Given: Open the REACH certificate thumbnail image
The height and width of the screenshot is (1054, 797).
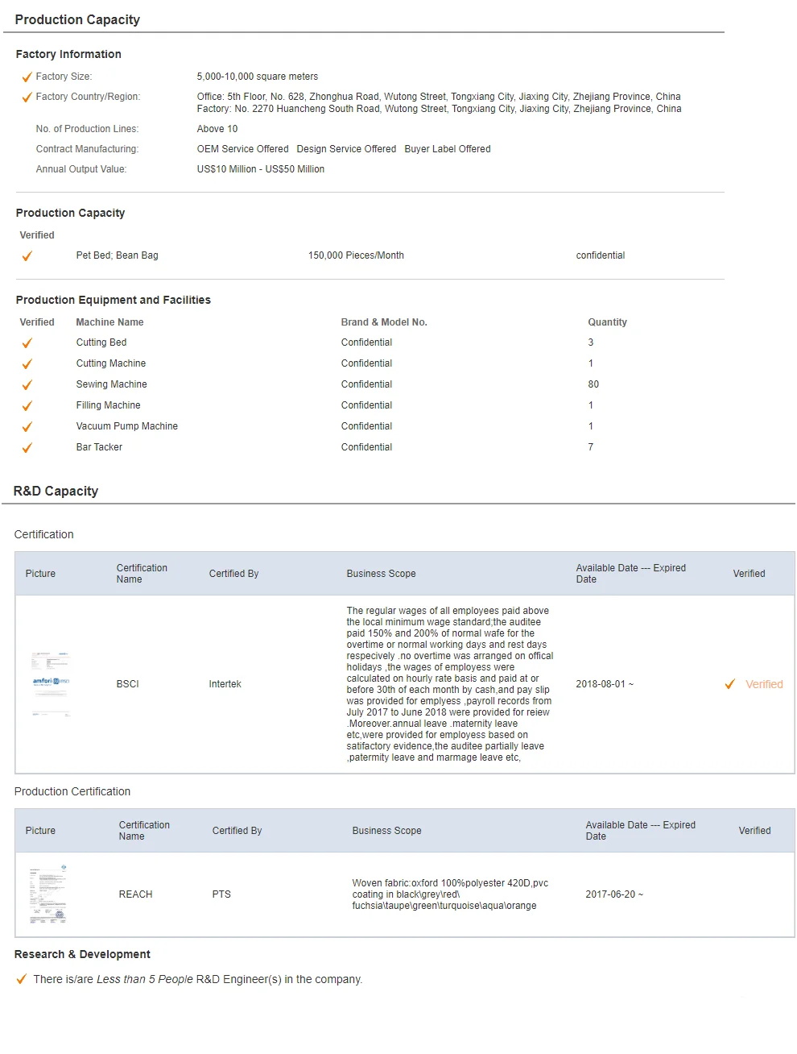Looking at the screenshot, I should click(x=48, y=894).
